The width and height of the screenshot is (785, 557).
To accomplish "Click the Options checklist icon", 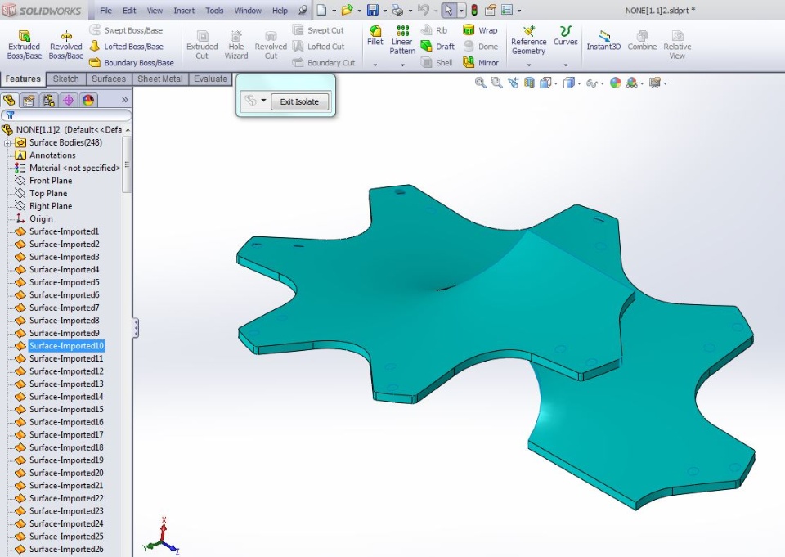I will [x=507, y=10].
